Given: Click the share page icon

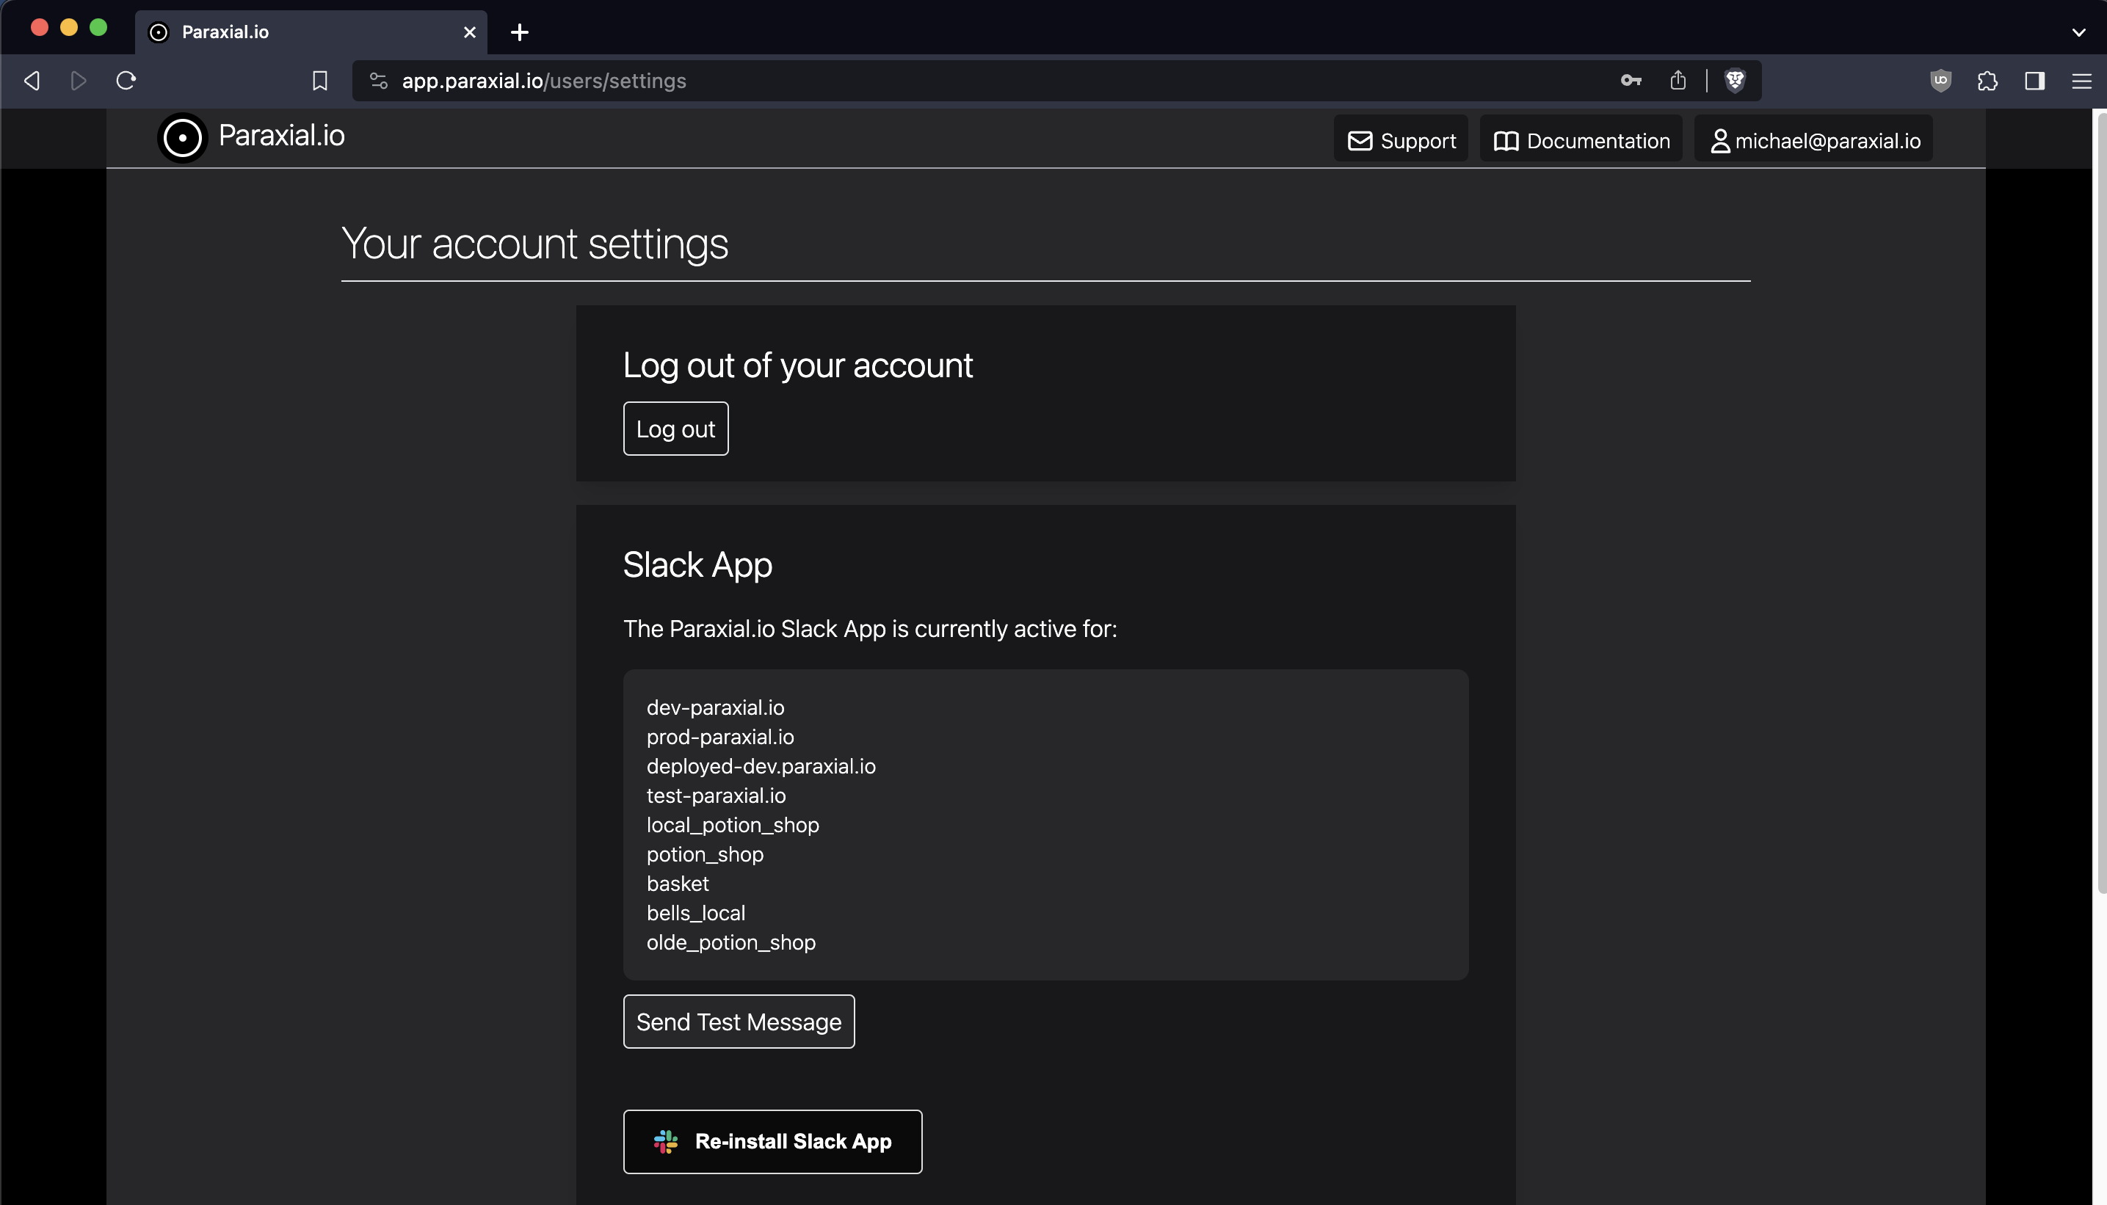Looking at the screenshot, I should (1678, 80).
